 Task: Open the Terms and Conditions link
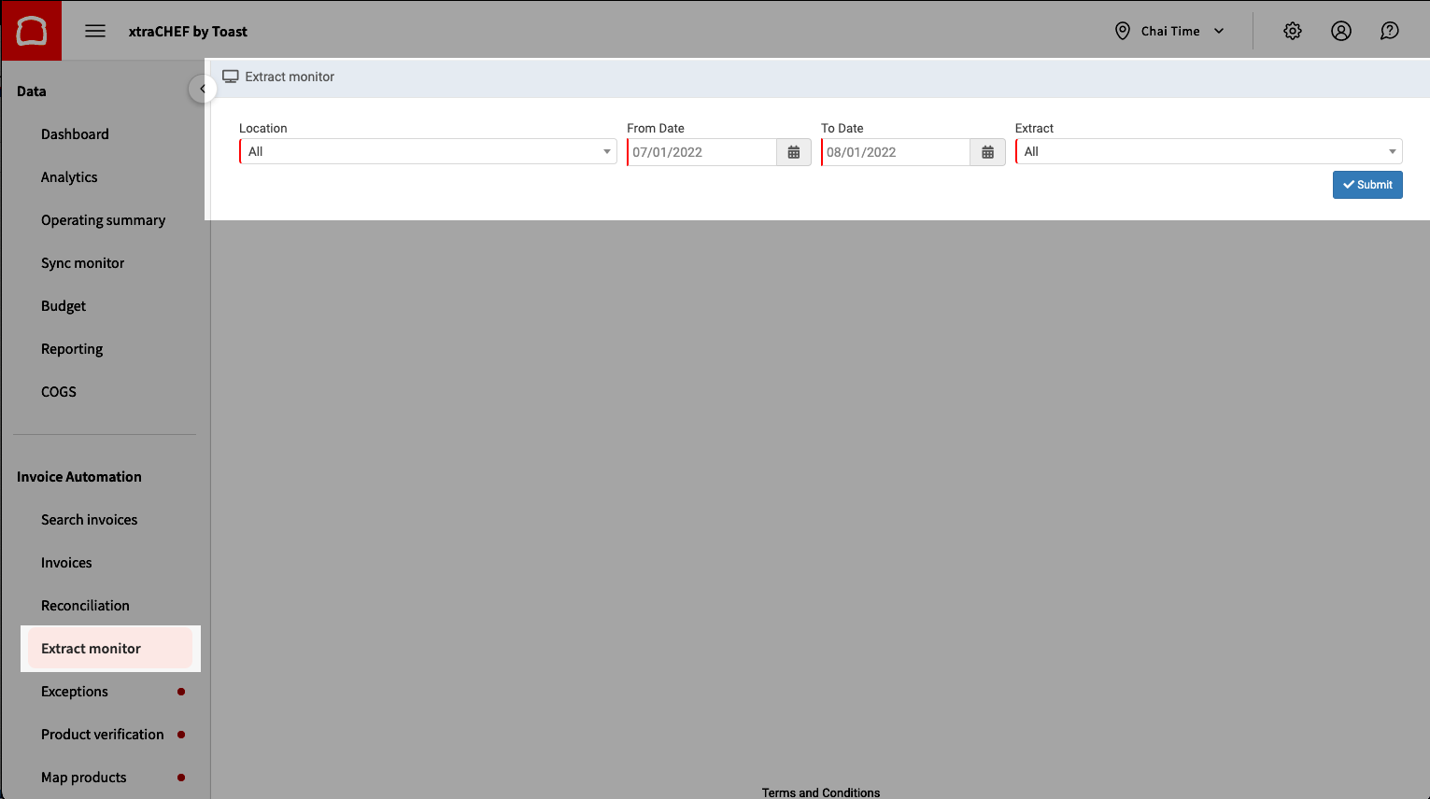click(x=820, y=792)
